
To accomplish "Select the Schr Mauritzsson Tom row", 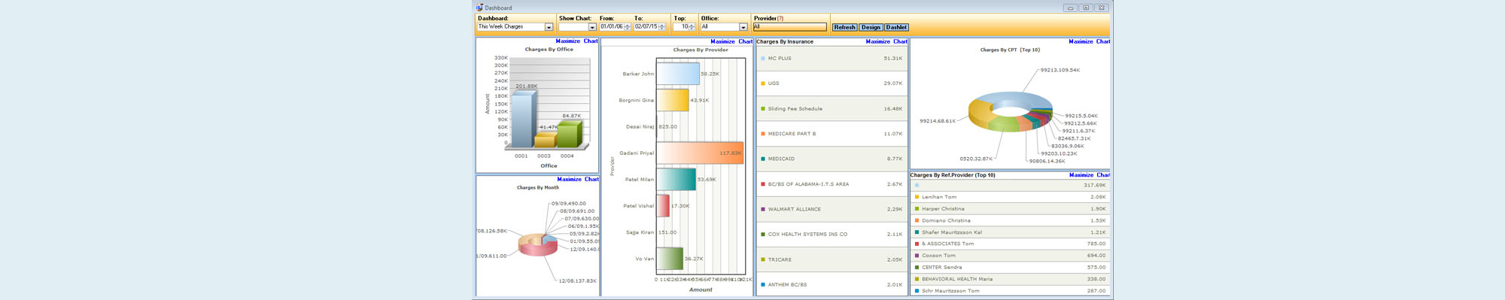I will click(1010, 290).
